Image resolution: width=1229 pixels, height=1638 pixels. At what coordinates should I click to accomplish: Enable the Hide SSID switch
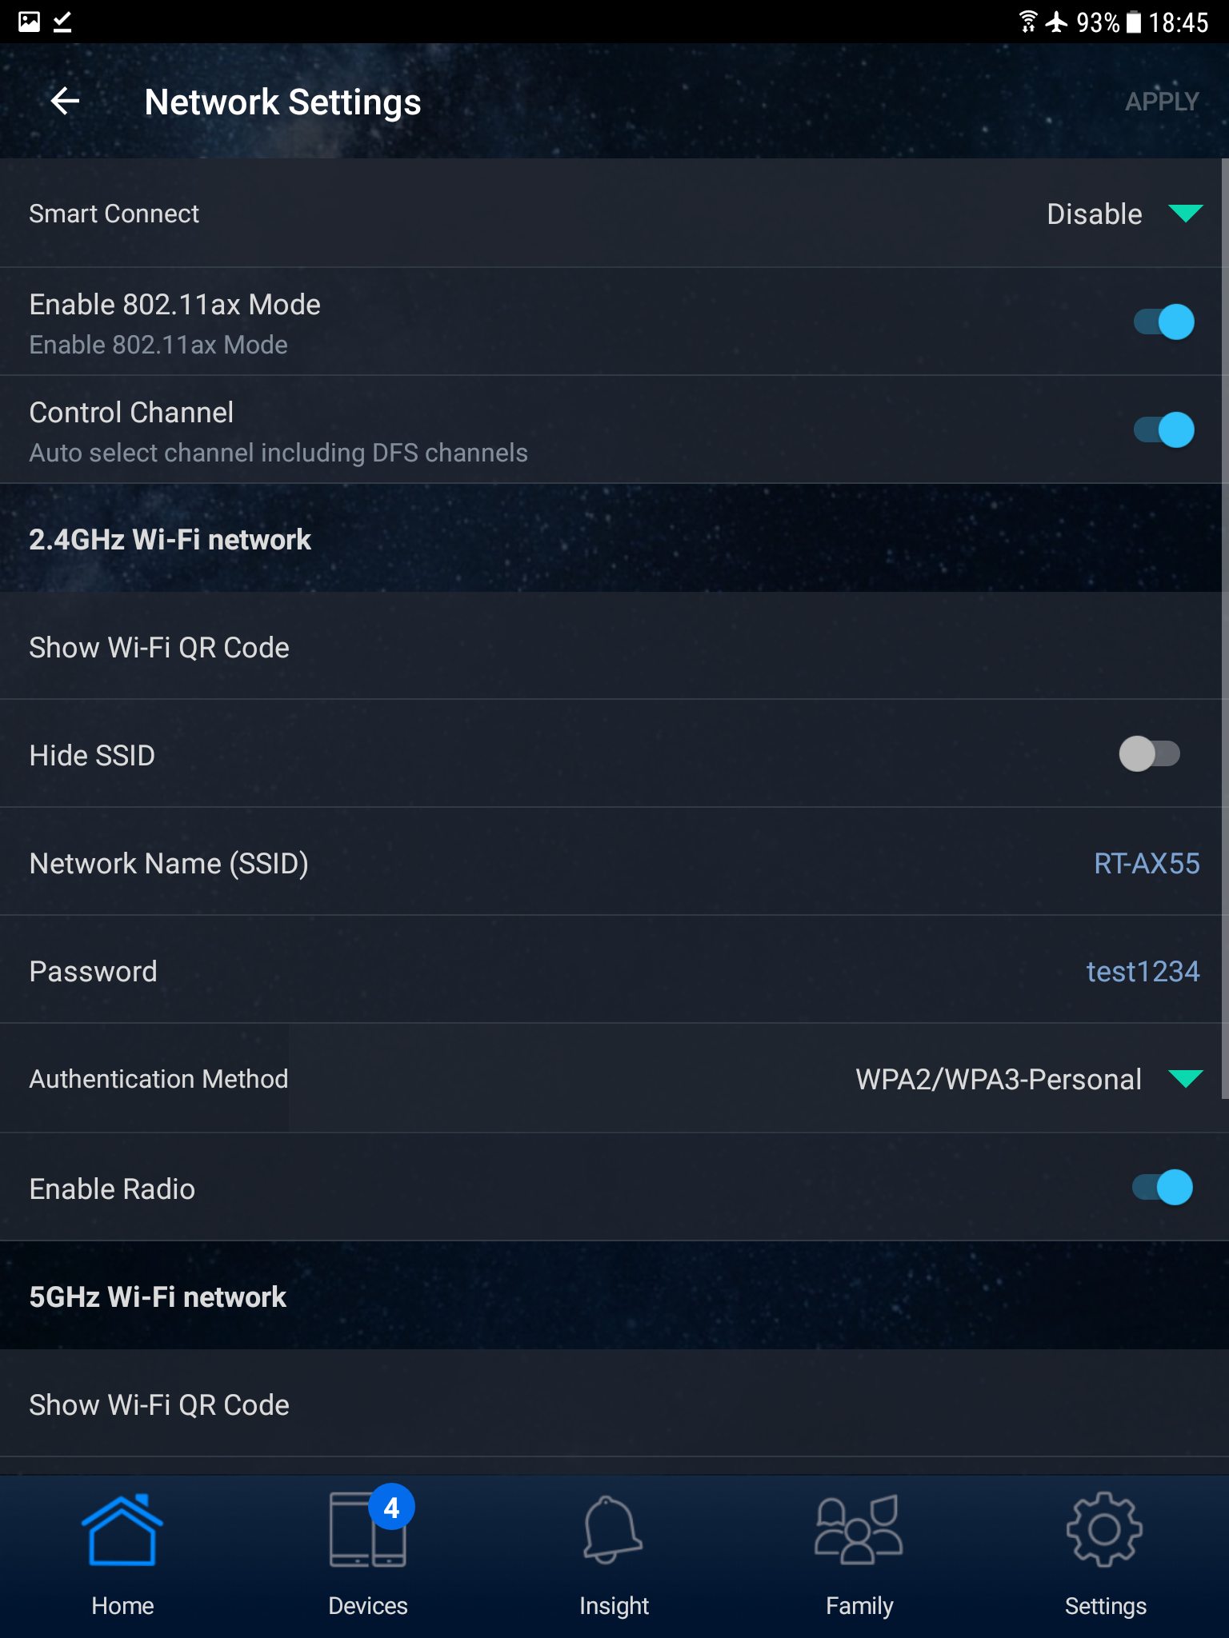1150,754
